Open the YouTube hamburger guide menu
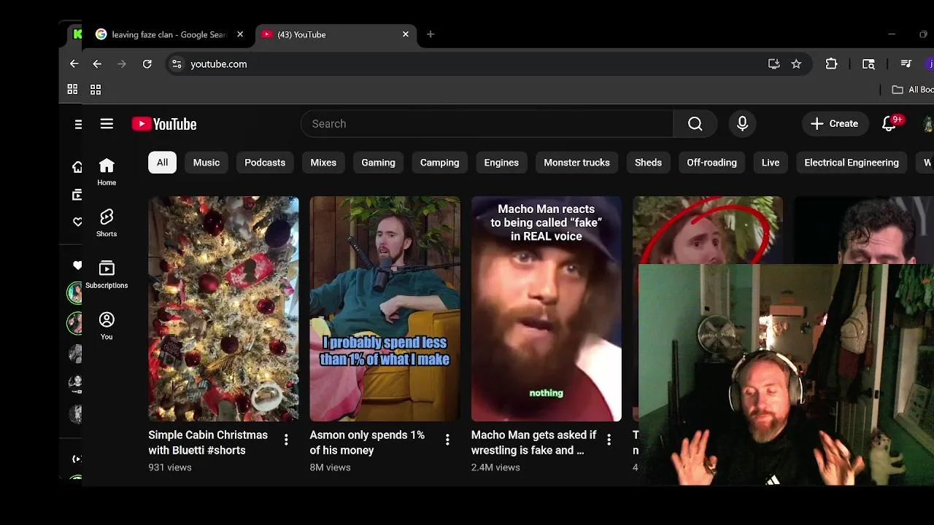The width and height of the screenshot is (934, 525). click(107, 124)
